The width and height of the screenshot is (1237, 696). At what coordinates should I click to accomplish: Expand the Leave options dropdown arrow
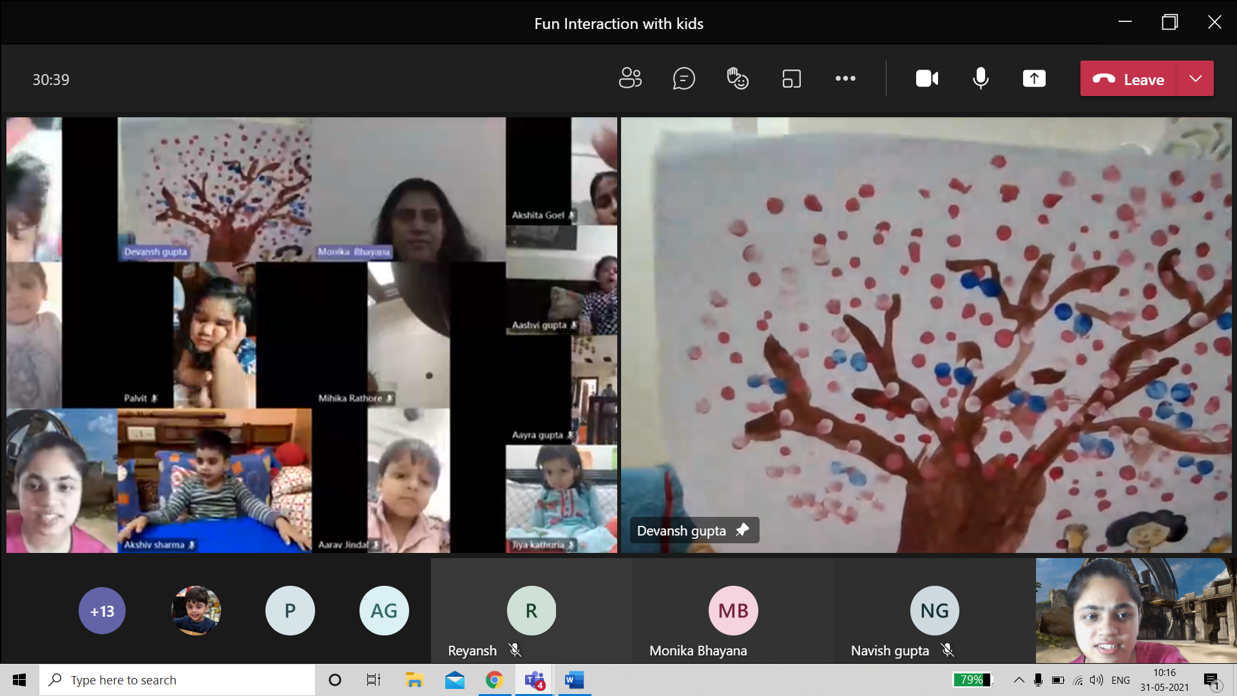(1196, 79)
